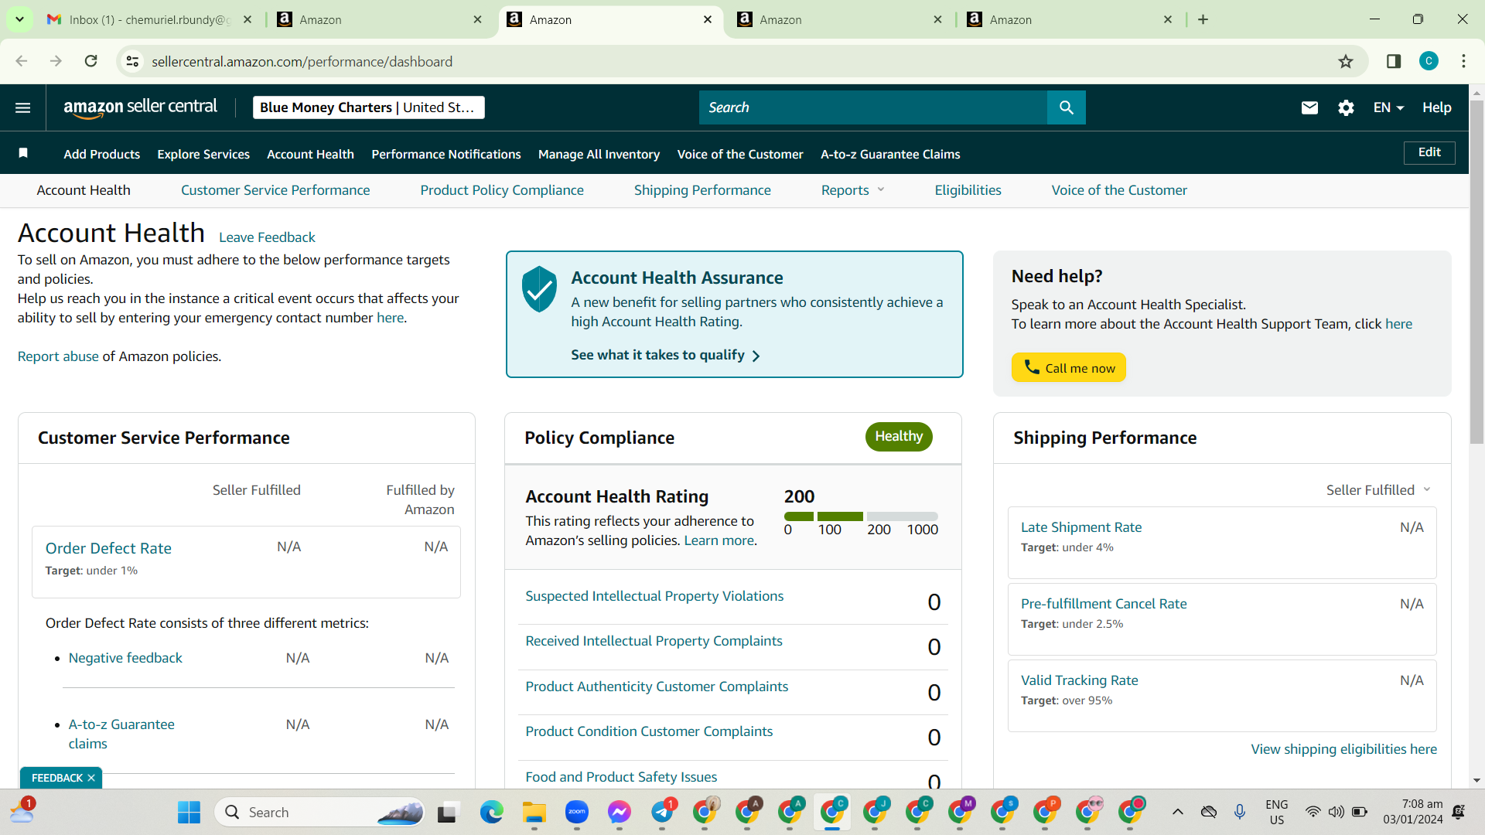Click the Report abuse link

tap(58, 356)
